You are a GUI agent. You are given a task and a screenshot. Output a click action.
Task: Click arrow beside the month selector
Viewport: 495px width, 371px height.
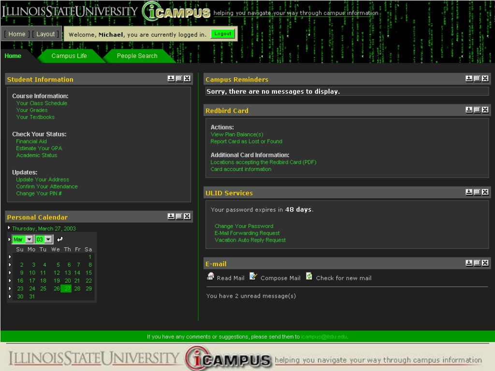(9, 240)
